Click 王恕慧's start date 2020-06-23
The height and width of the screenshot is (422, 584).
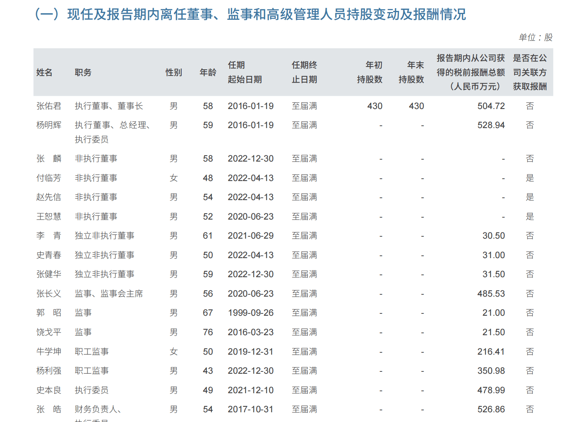[251, 216]
